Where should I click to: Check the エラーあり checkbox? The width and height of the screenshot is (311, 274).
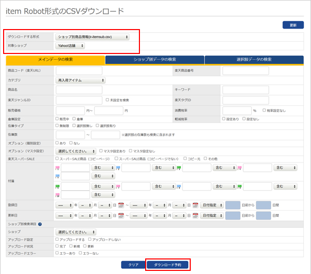point(57,253)
